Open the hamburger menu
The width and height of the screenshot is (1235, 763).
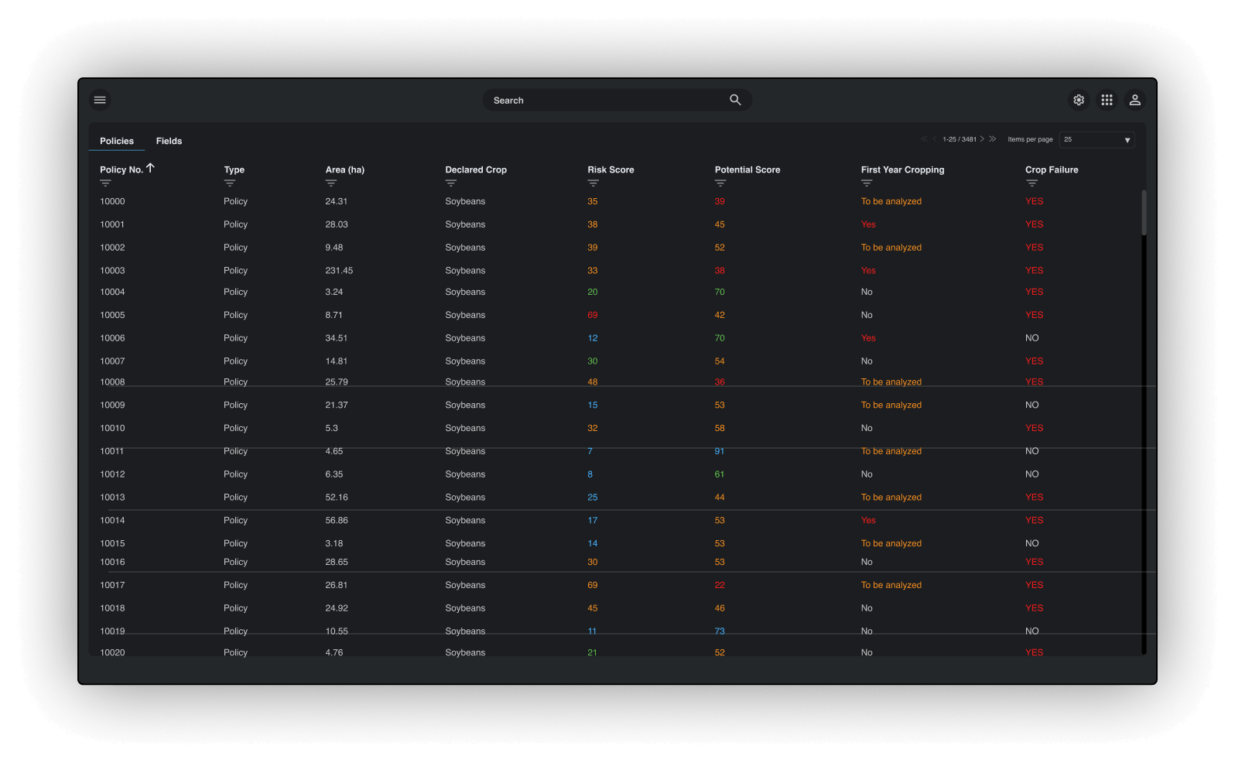coord(100,100)
